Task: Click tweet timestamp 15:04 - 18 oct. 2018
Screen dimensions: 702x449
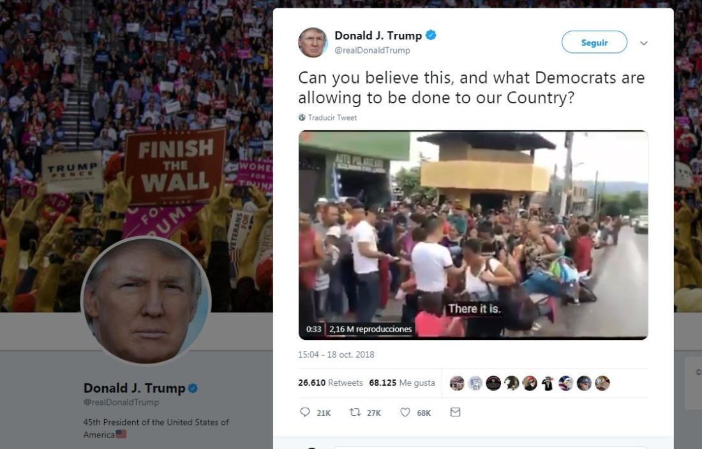Action: pyautogui.click(x=336, y=355)
